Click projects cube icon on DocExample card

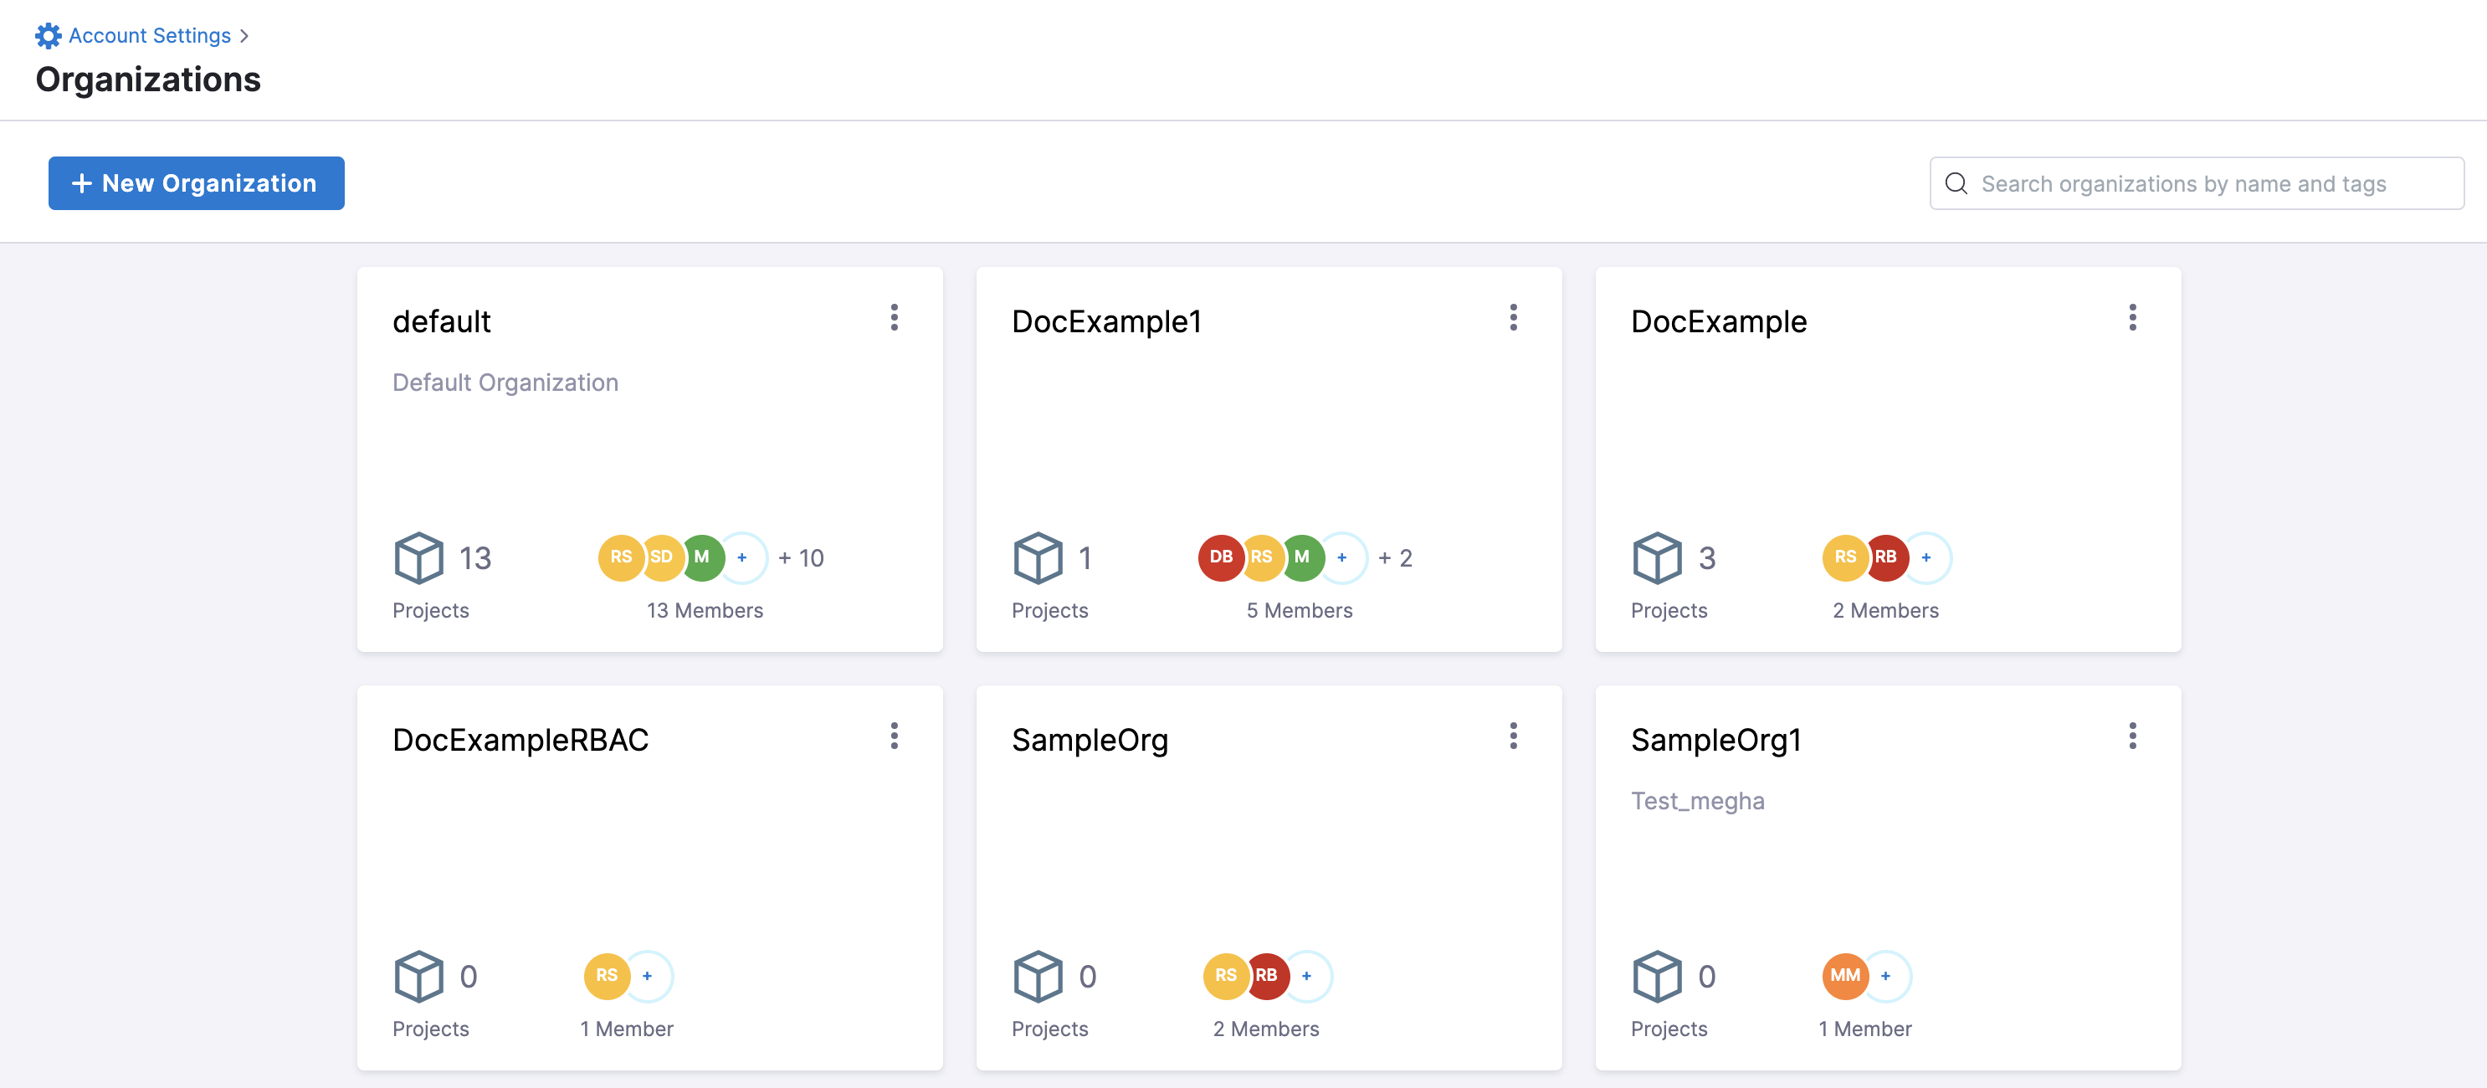pyautogui.click(x=1657, y=558)
